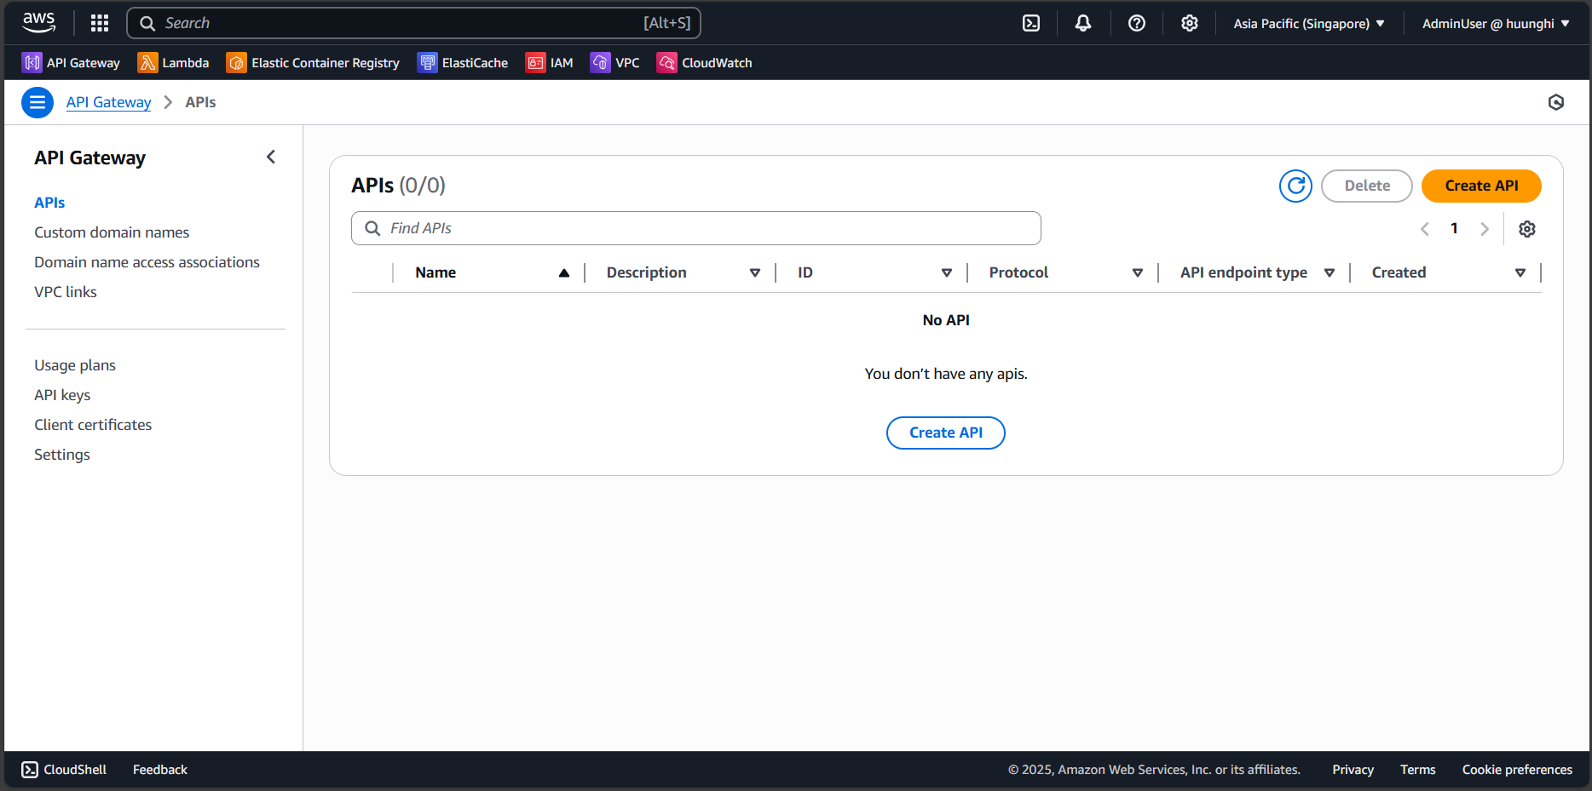Open VPC links in sidebar
Screen dimensions: 1592x791
(66, 292)
